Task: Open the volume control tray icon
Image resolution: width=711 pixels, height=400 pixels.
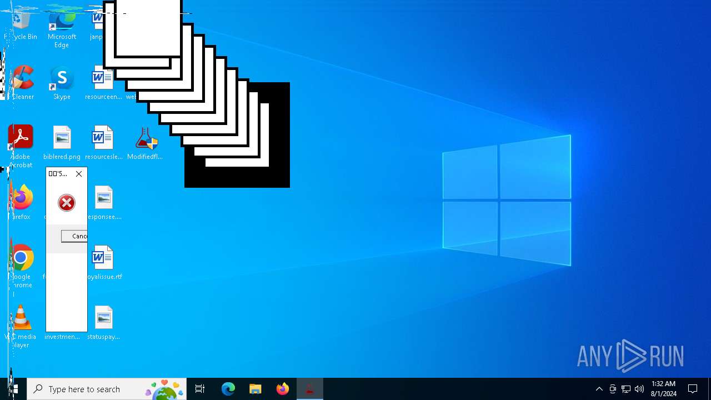Action: [639, 389]
